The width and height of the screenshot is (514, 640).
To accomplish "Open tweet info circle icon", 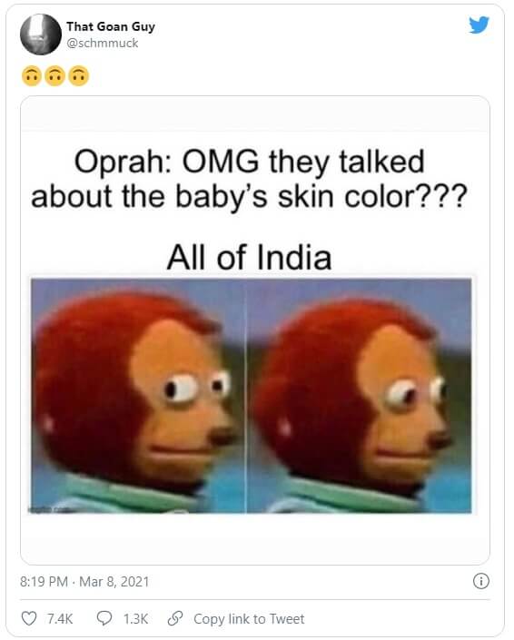I will click(x=481, y=581).
